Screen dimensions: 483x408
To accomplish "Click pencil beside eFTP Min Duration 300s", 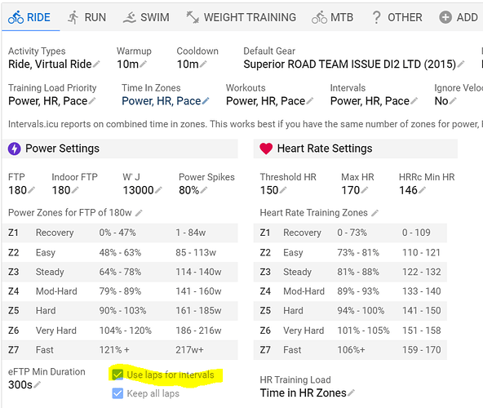I will (37, 384).
